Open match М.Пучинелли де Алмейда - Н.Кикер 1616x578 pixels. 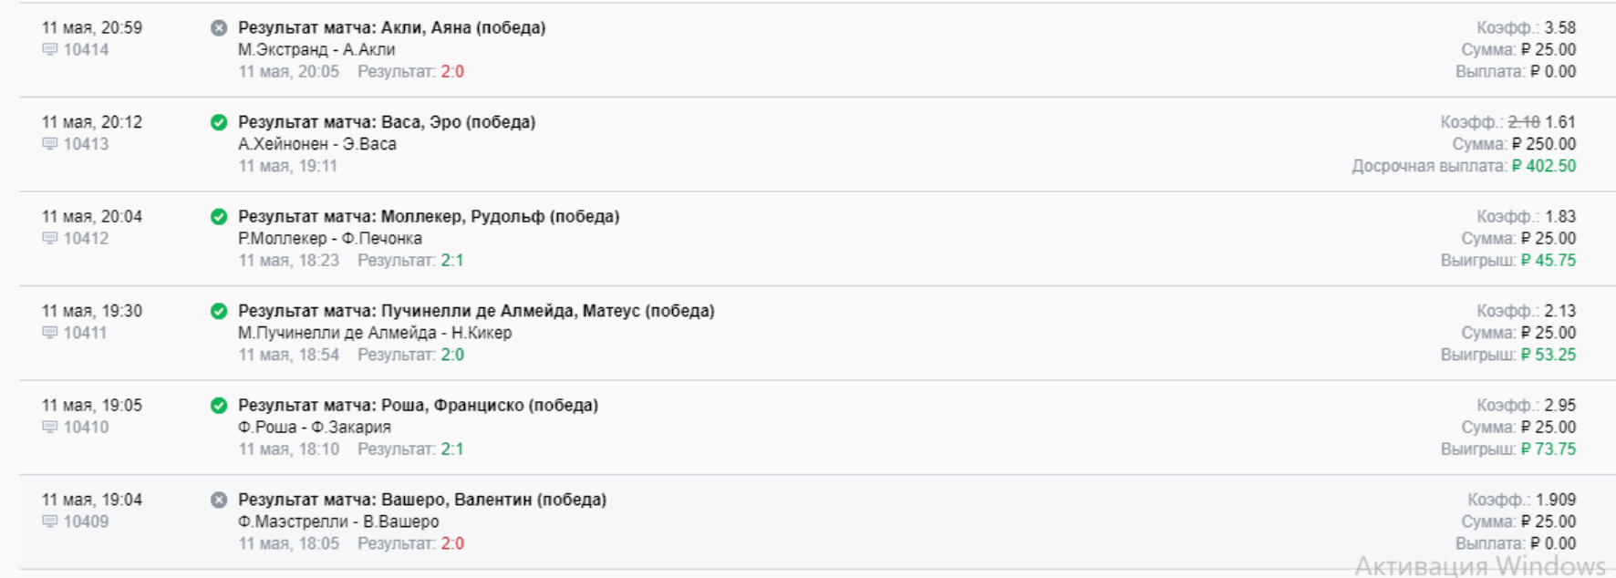pyautogui.click(x=375, y=333)
